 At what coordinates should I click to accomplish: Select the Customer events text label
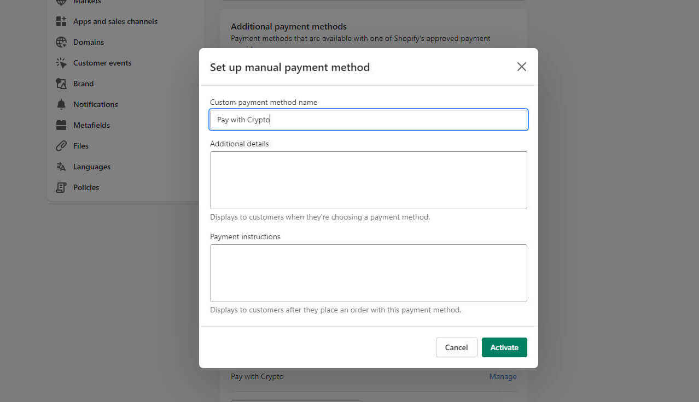102,63
